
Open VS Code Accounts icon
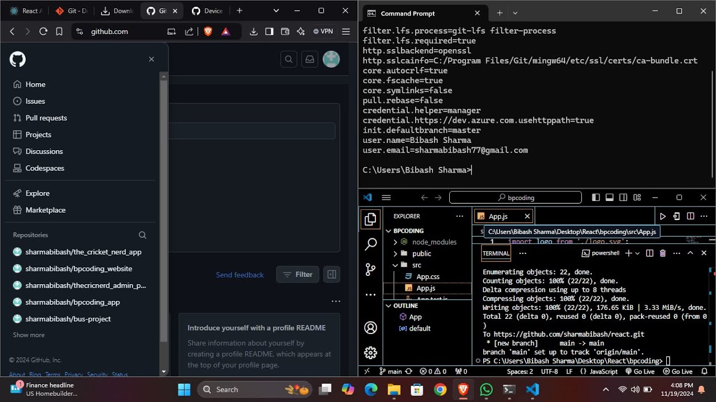(370, 328)
